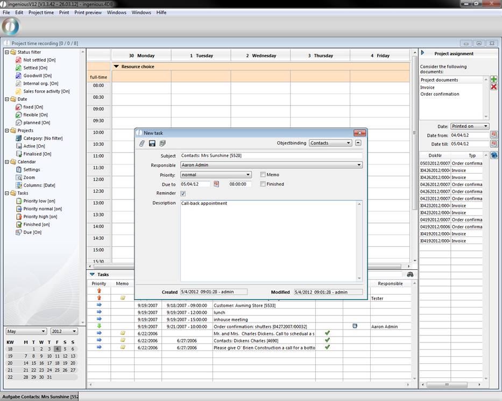Open the Print preview menu
Viewport: 502px width, 401px height.
point(88,12)
